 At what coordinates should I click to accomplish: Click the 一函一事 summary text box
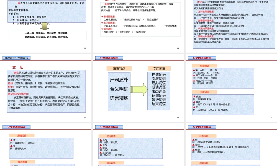pos(47,35)
